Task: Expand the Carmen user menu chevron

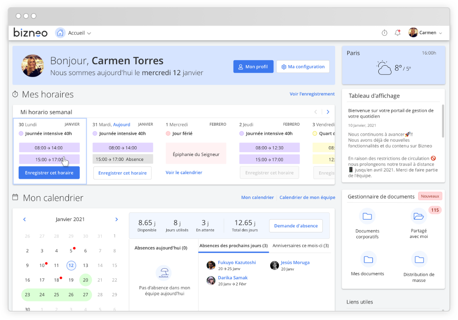Action: click(x=441, y=33)
